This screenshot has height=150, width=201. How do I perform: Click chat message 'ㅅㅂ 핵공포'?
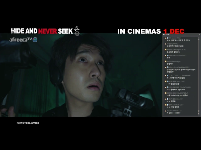click(171, 101)
